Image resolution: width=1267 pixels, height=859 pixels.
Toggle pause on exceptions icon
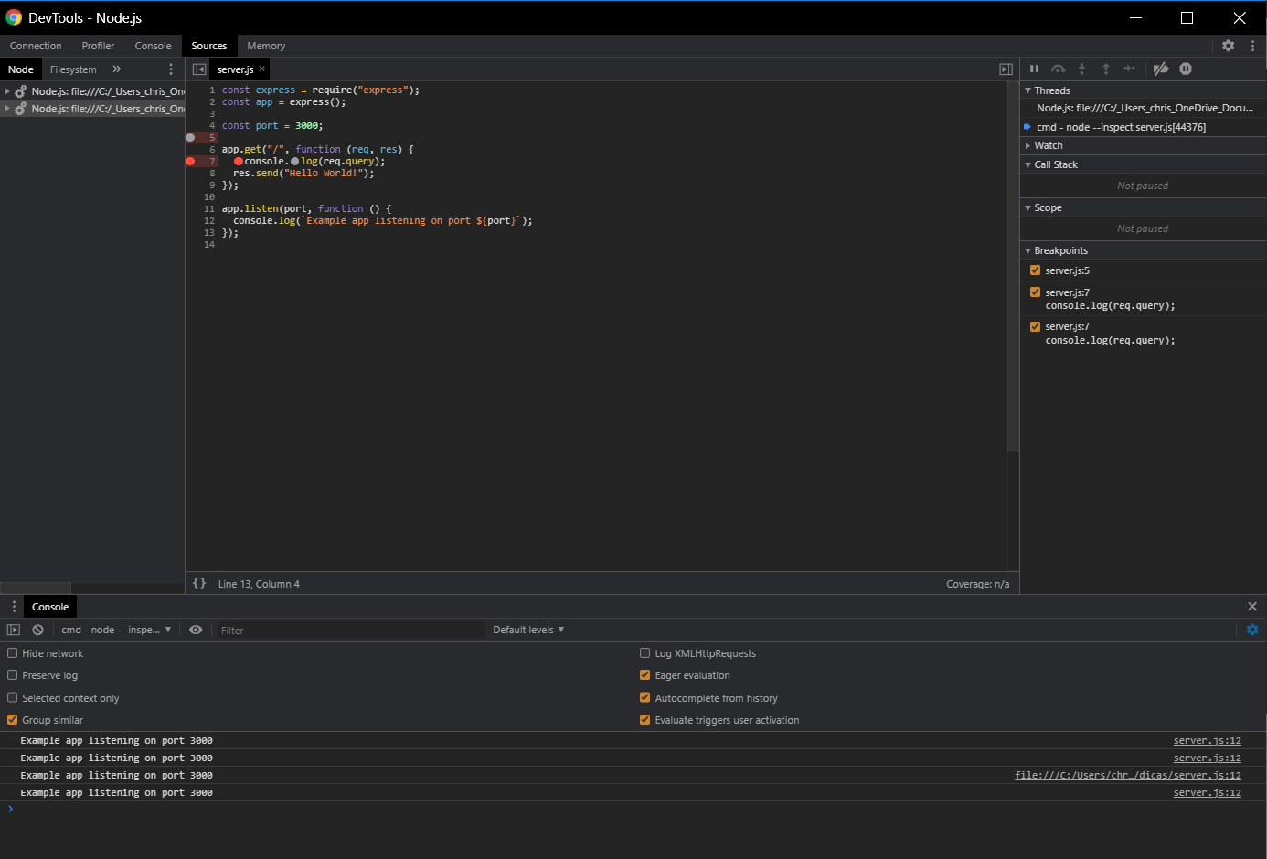(x=1186, y=69)
